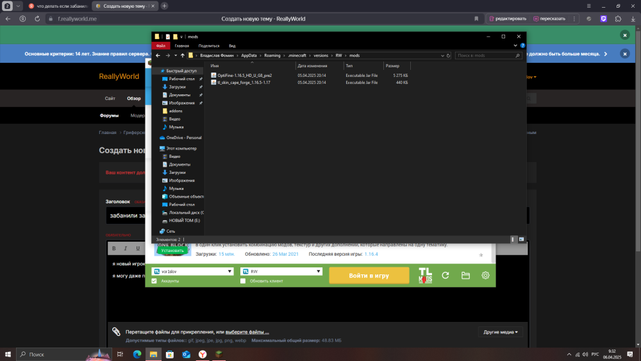This screenshot has height=361, width=641.
Task: Expand the Explorer address history dropdown
Action: point(442,56)
